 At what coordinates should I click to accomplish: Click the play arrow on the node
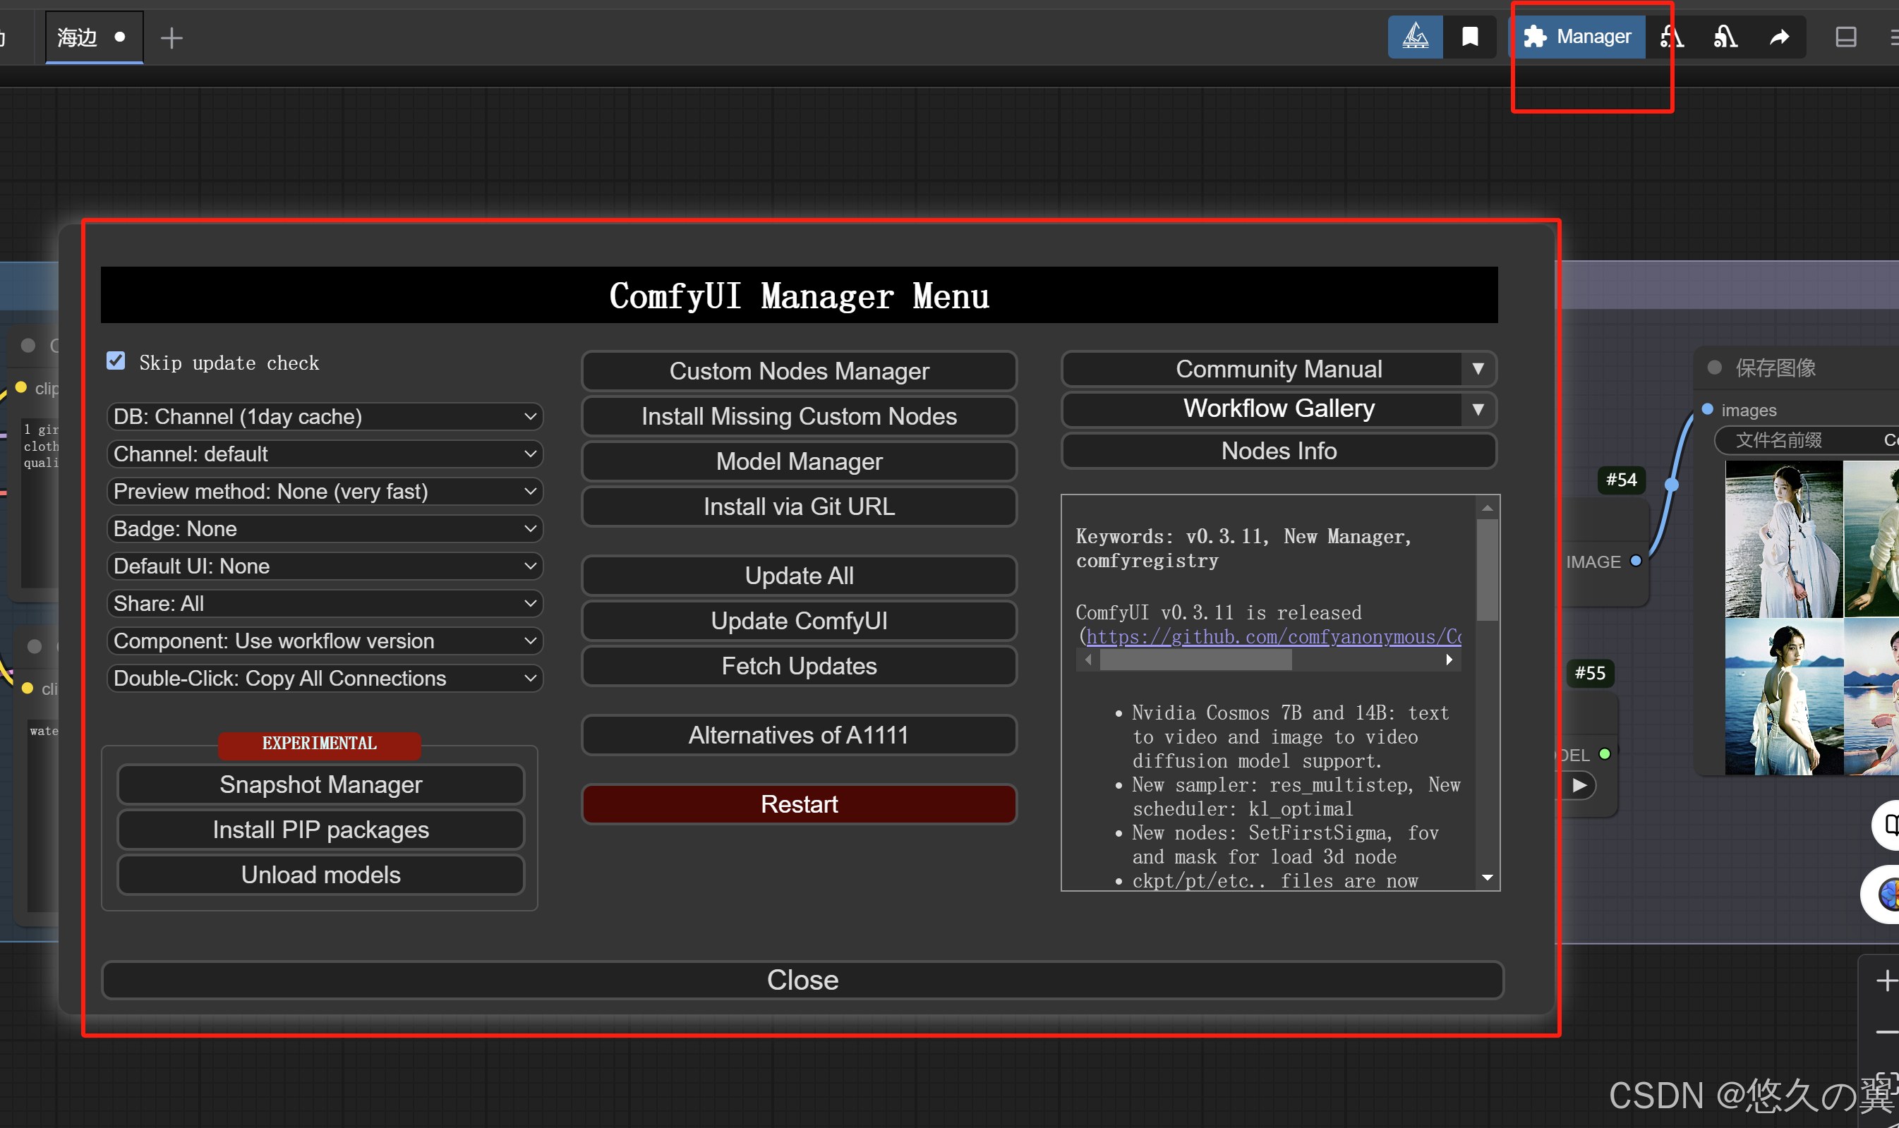1580,785
